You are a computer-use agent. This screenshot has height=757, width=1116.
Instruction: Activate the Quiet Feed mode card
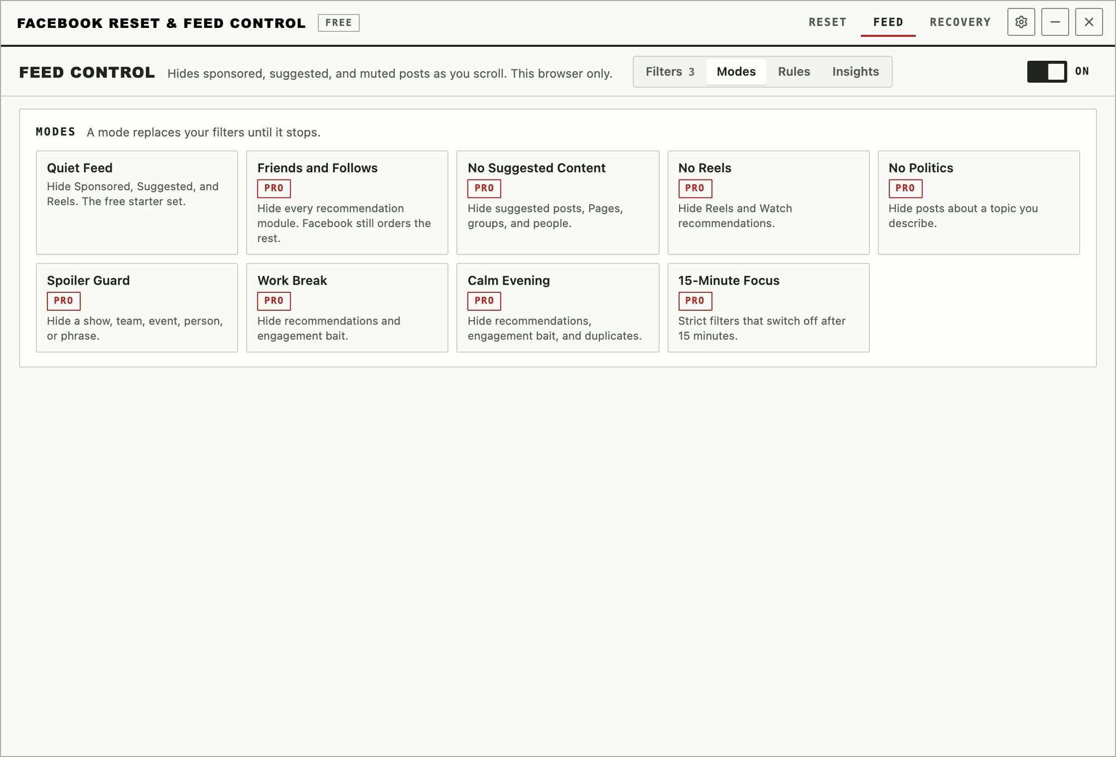(x=137, y=202)
